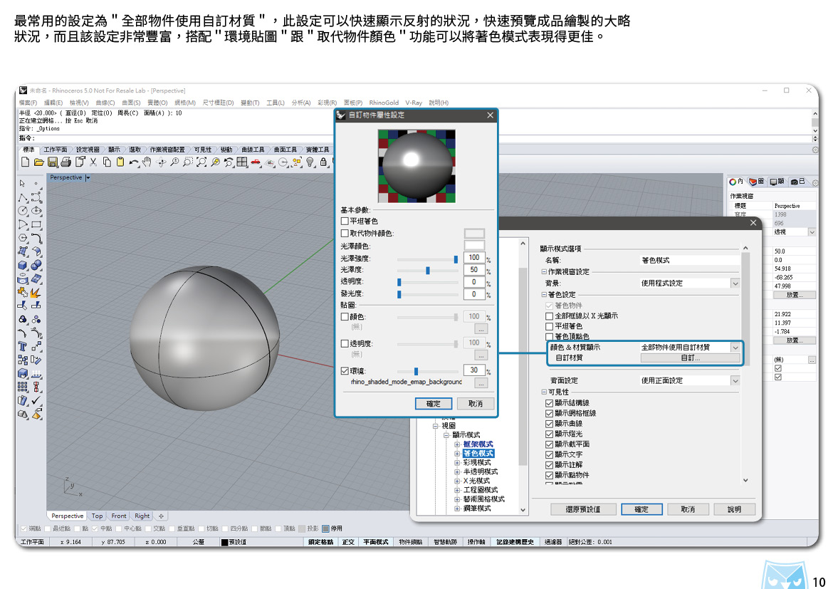833x589 pixels.
Task: Click the light bulb icon
Action: pos(310,162)
